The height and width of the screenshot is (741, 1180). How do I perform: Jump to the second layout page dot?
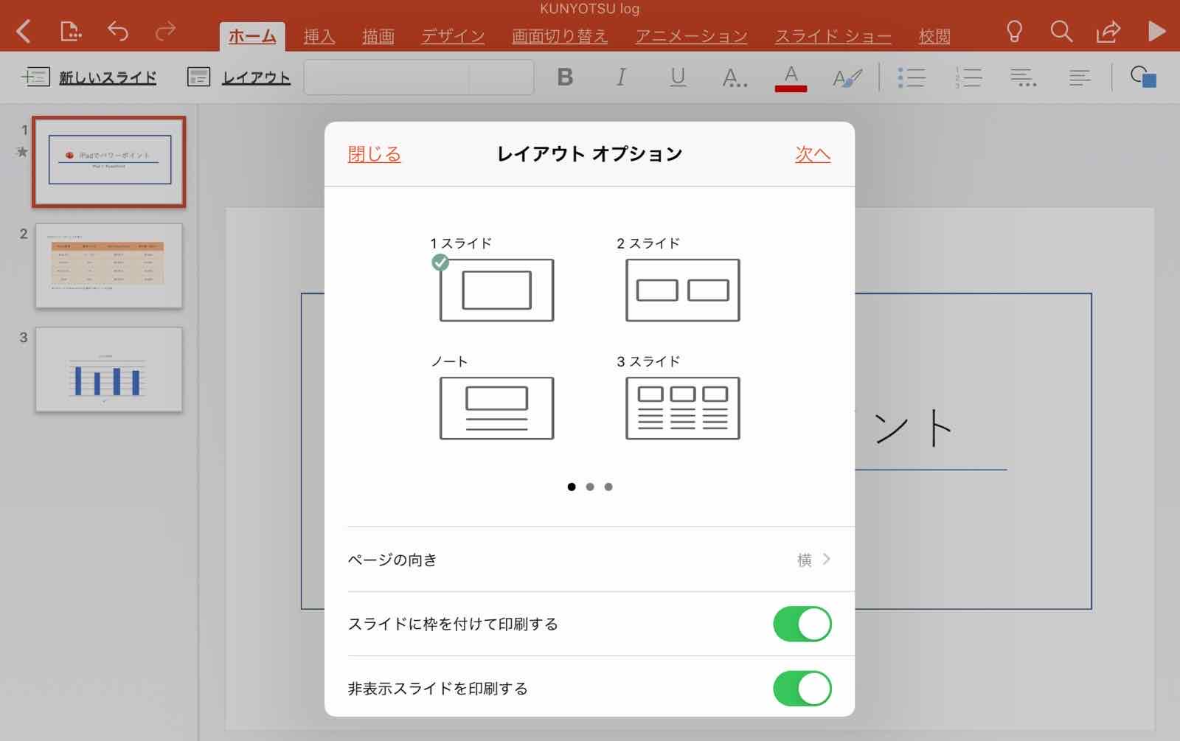590,487
